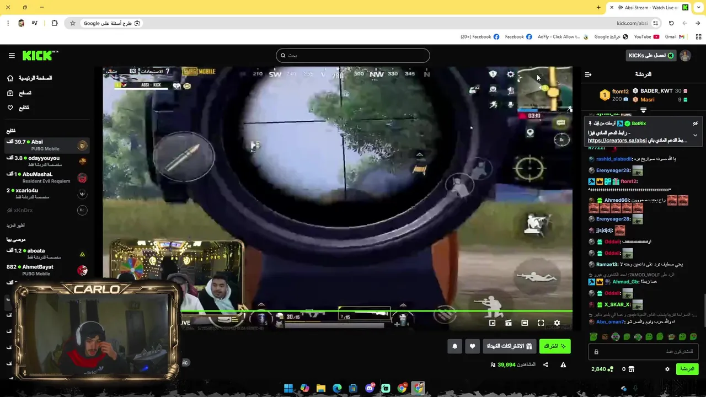Viewport: 706px width, 397px height.
Task: Report the stream with warning triangle
Action: pos(563,364)
